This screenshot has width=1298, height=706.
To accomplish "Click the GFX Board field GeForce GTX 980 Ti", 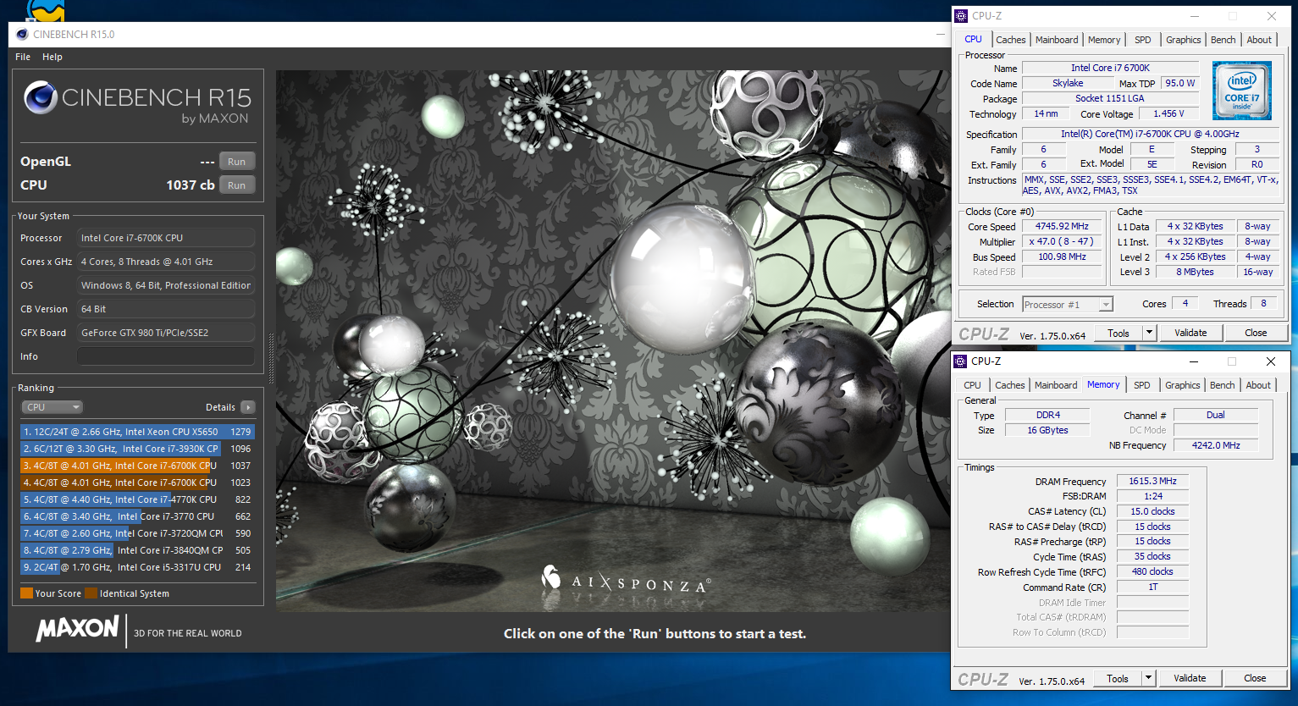I will (166, 333).
